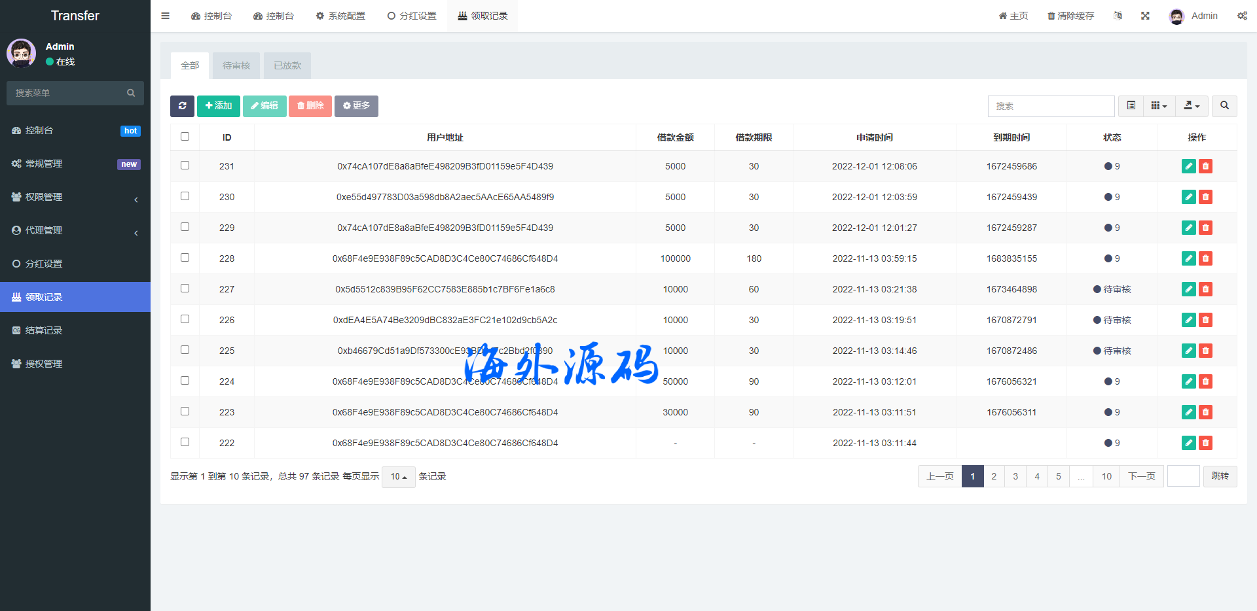Click the search magnifier button beside export
Screen dimensions: 1257x611
click(x=1224, y=106)
